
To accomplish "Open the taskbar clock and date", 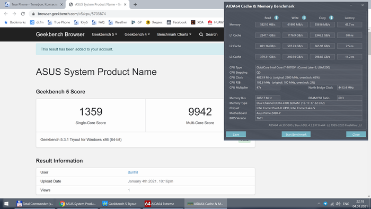I will point(360,204).
